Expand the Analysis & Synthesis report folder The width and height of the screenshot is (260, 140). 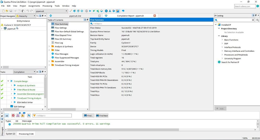(x=49, y=47)
